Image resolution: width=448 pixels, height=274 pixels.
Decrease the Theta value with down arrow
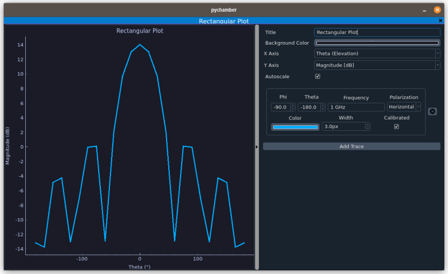coord(323,109)
